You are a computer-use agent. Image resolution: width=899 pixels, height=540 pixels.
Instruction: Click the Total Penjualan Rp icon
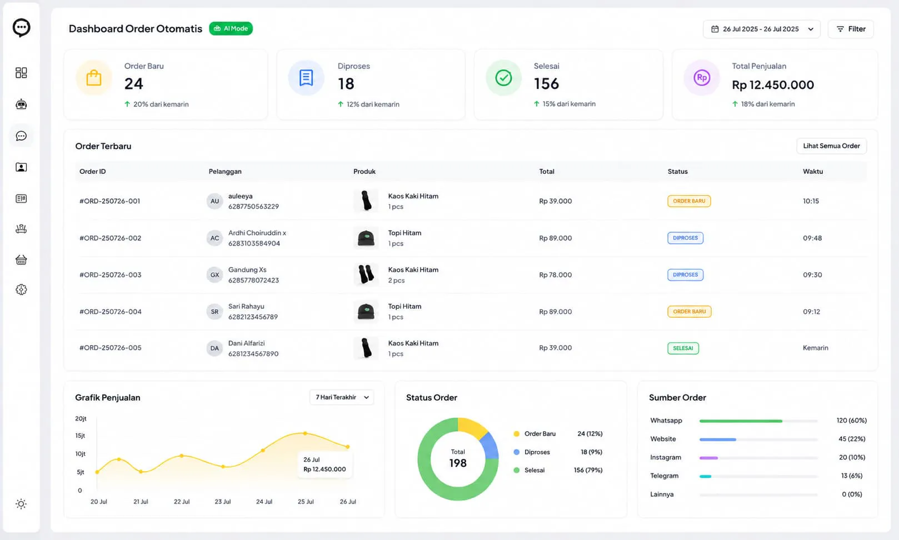pos(702,78)
